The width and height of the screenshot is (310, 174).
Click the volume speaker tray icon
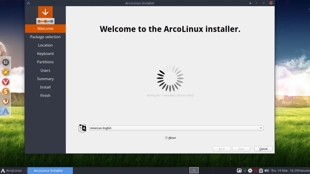pos(267,171)
